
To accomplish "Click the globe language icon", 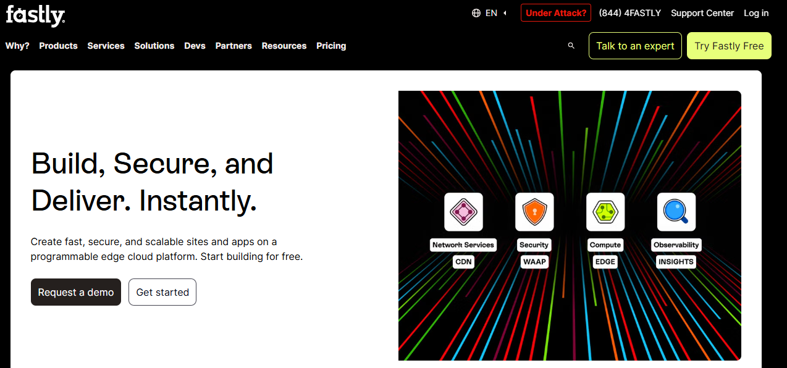I will coord(476,13).
